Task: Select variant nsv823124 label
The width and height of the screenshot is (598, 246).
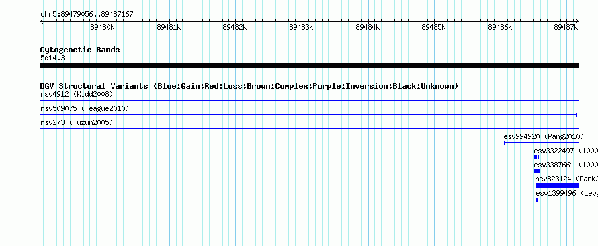Action: (553, 179)
